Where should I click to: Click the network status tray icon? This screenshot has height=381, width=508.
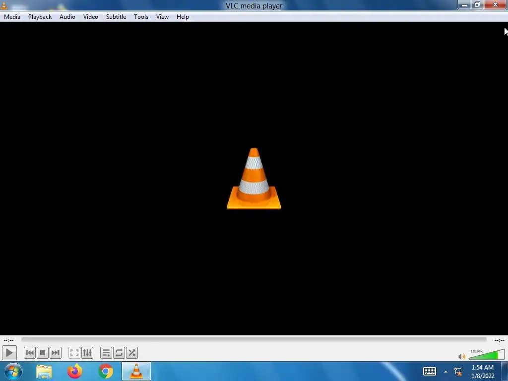458,372
